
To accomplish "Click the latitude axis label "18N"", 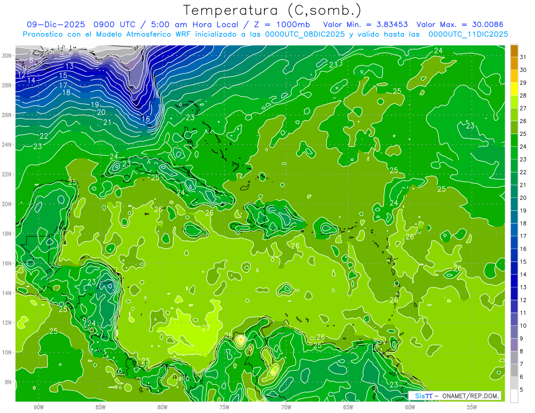I will (x=8, y=233).
